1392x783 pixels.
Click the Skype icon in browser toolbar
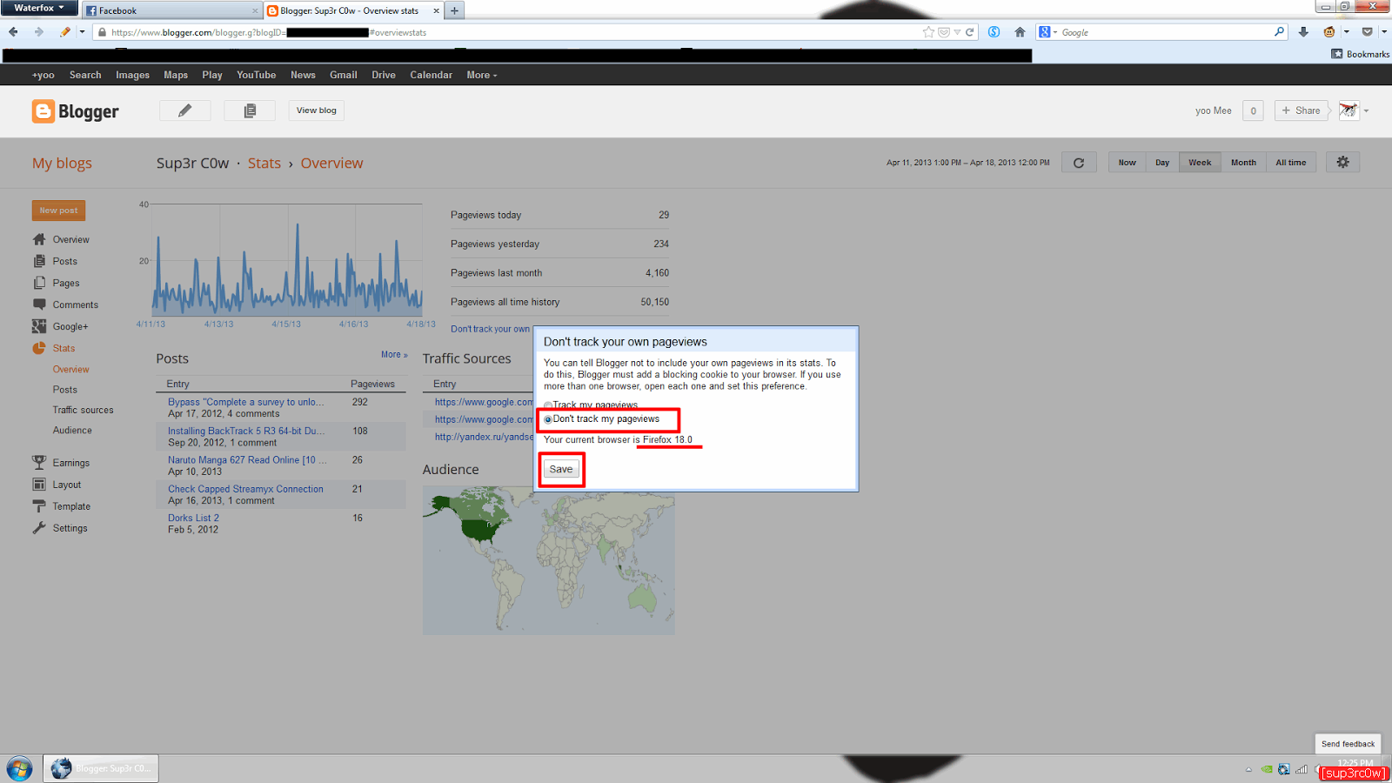(x=994, y=32)
